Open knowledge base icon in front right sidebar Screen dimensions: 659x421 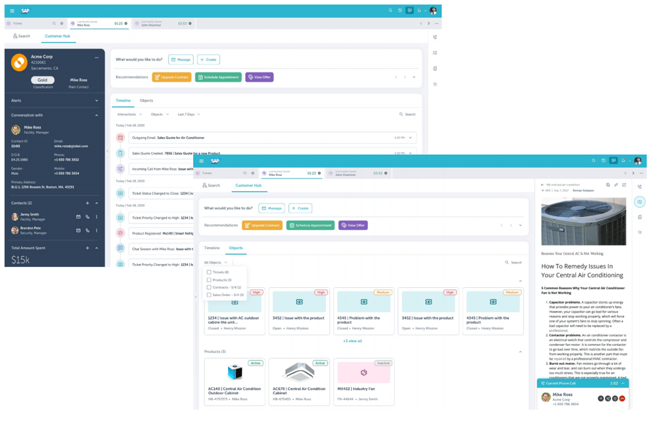(640, 202)
